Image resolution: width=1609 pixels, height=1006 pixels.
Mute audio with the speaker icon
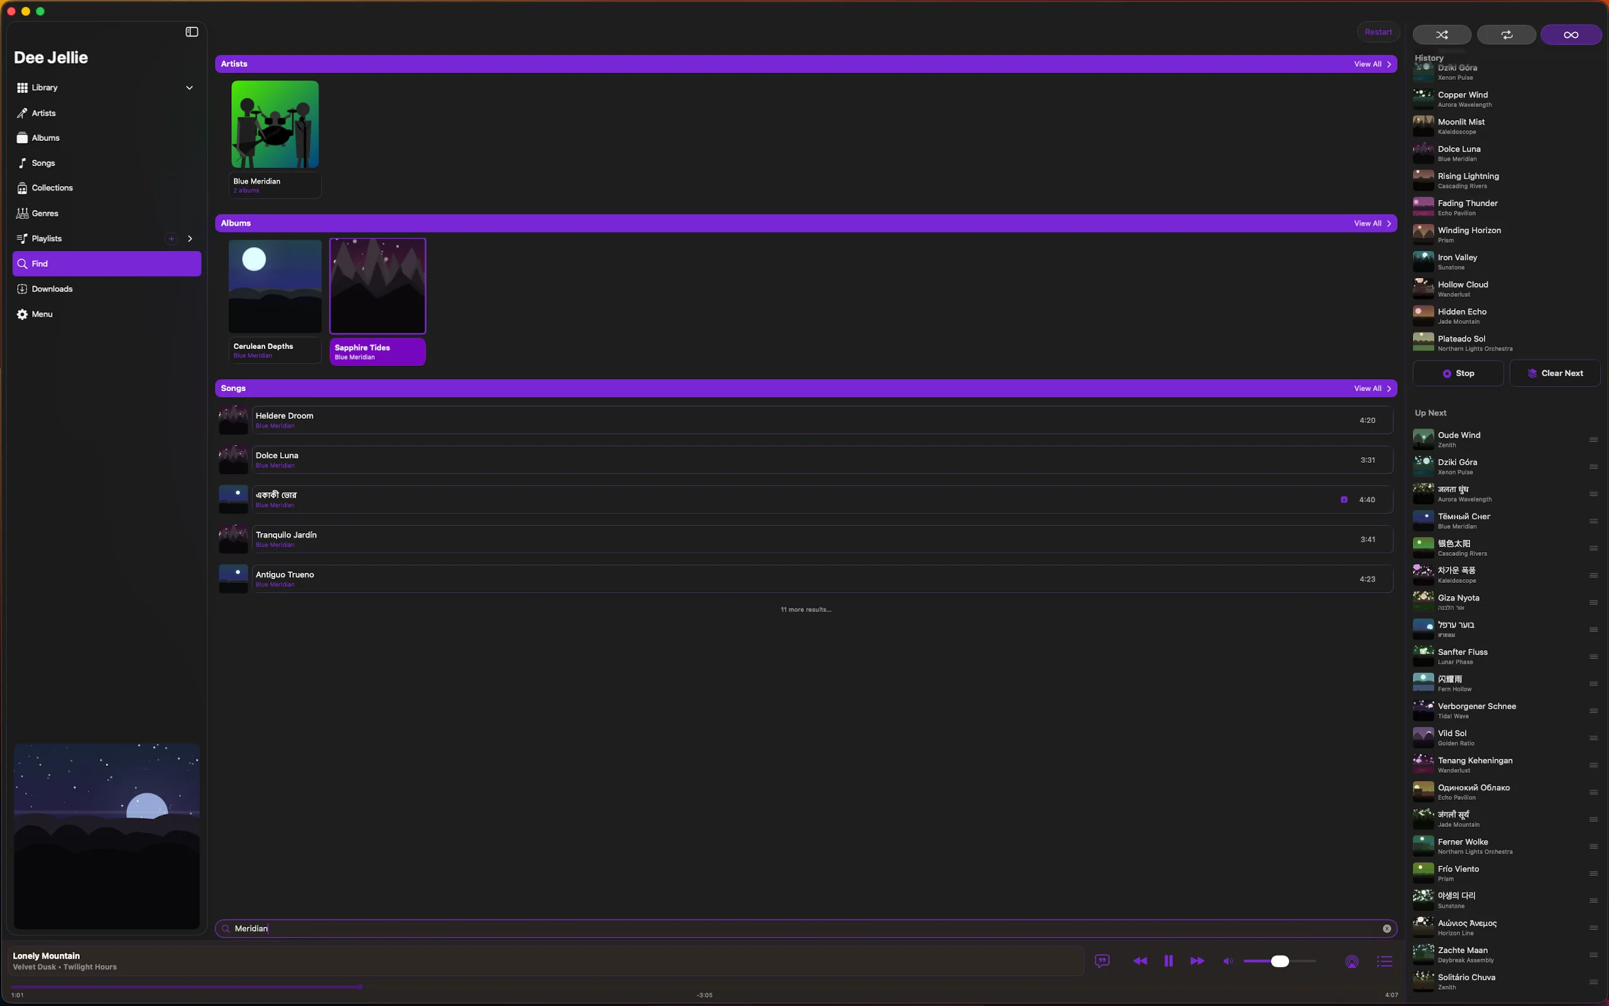point(1227,961)
